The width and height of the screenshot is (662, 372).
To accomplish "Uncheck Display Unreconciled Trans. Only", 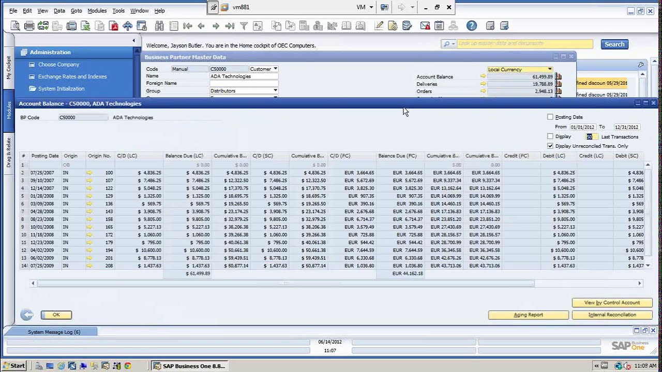I will click(x=550, y=146).
